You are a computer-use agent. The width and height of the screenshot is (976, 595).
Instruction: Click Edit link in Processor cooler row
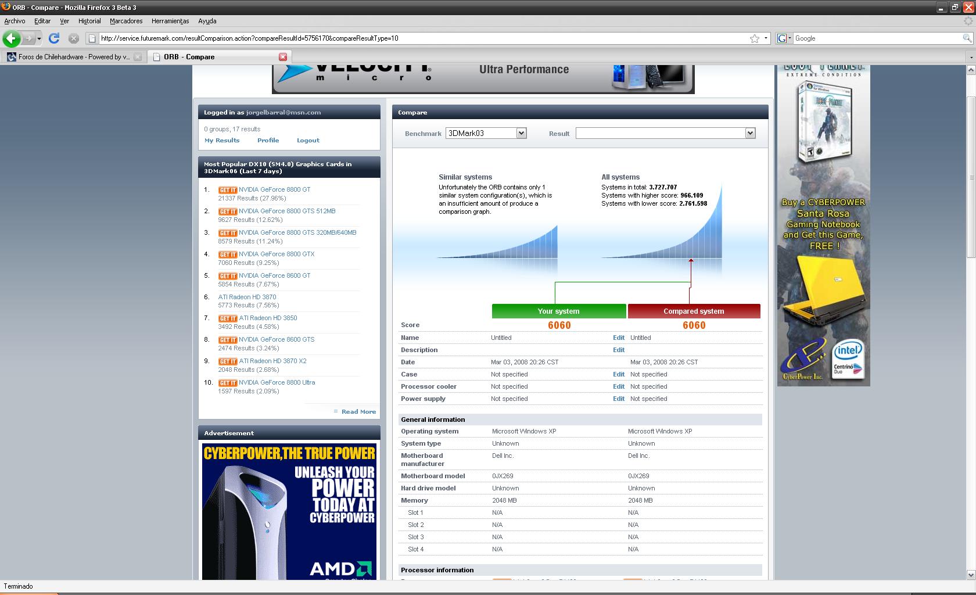(x=619, y=386)
